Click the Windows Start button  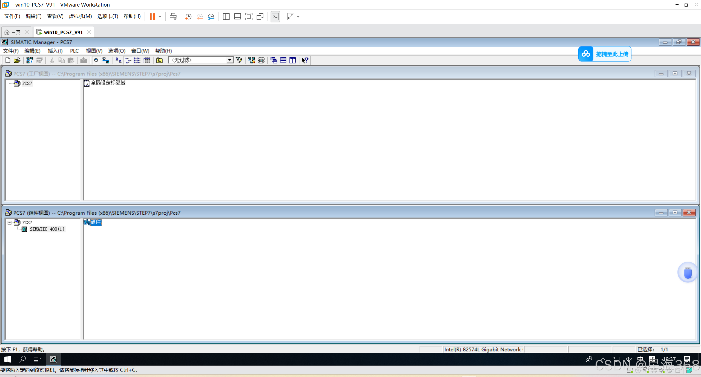[x=7, y=359]
